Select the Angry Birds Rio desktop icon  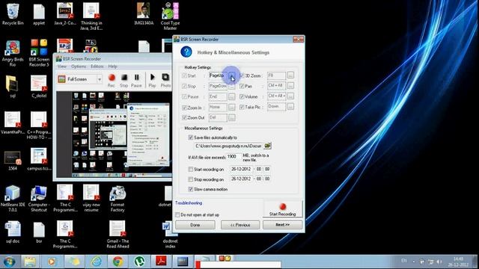[x=13, y=53]
